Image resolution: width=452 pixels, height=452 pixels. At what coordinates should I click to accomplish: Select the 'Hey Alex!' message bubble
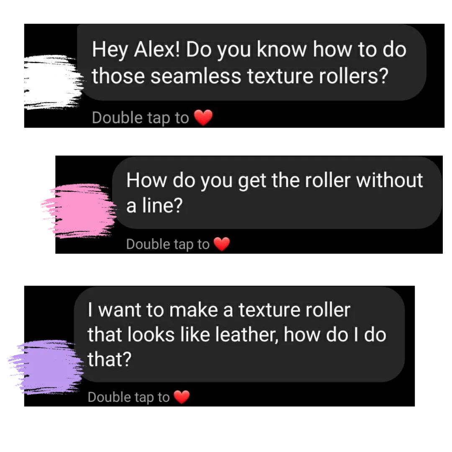pyautogui.click(x=252, y=62)
